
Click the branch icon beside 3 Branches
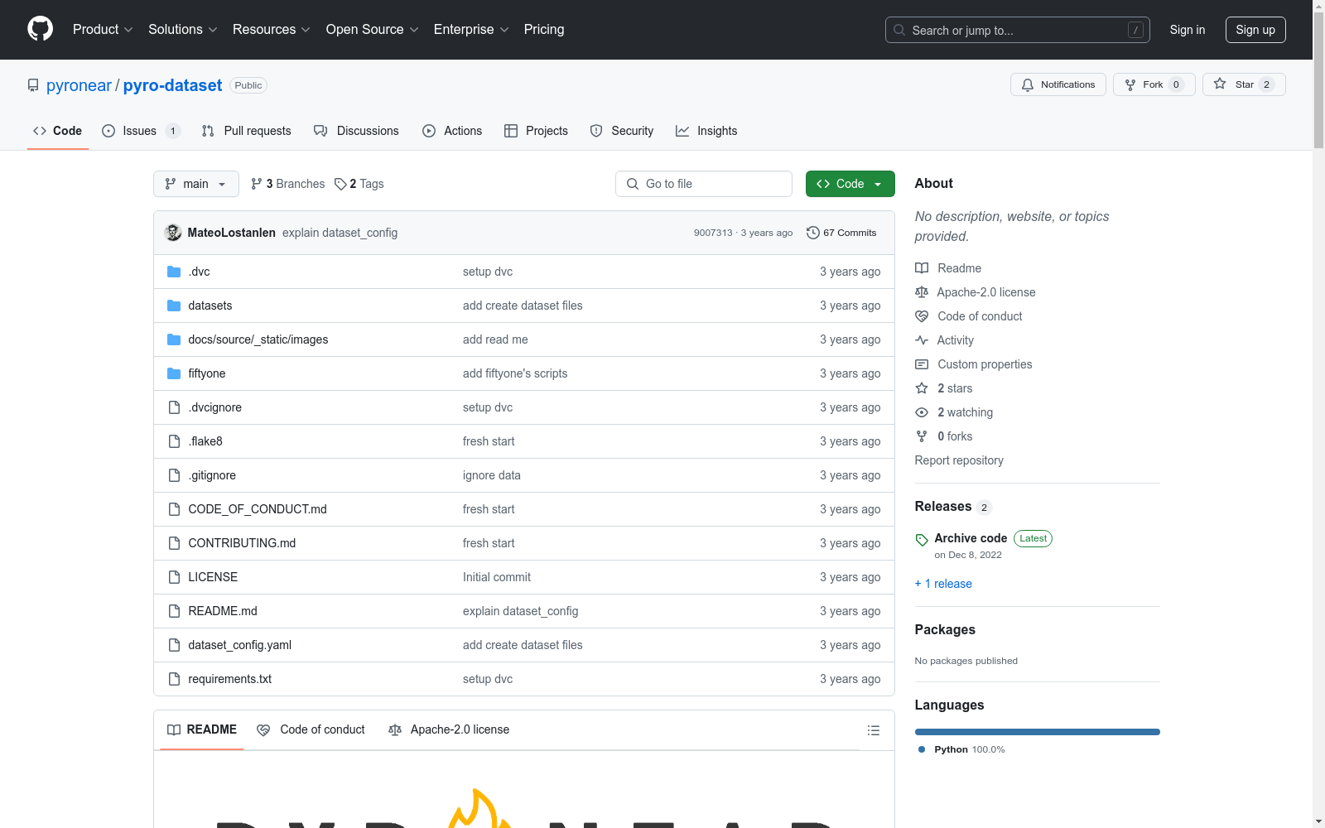tap(257, 184)
